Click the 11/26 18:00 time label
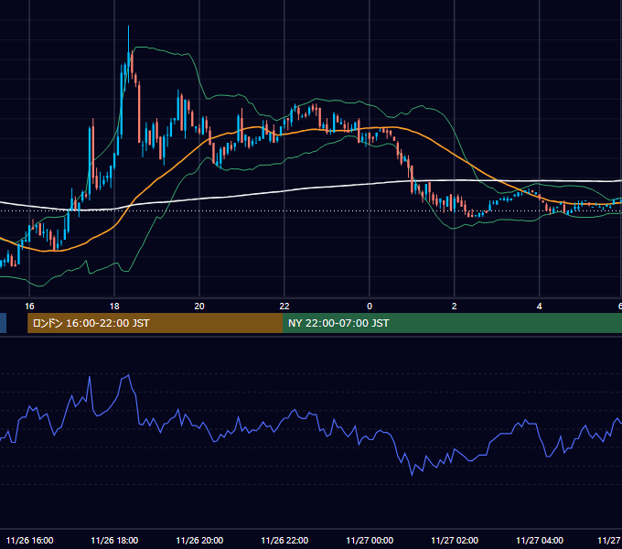The width and height of the screenshot is (622, 549). point(114,540)
